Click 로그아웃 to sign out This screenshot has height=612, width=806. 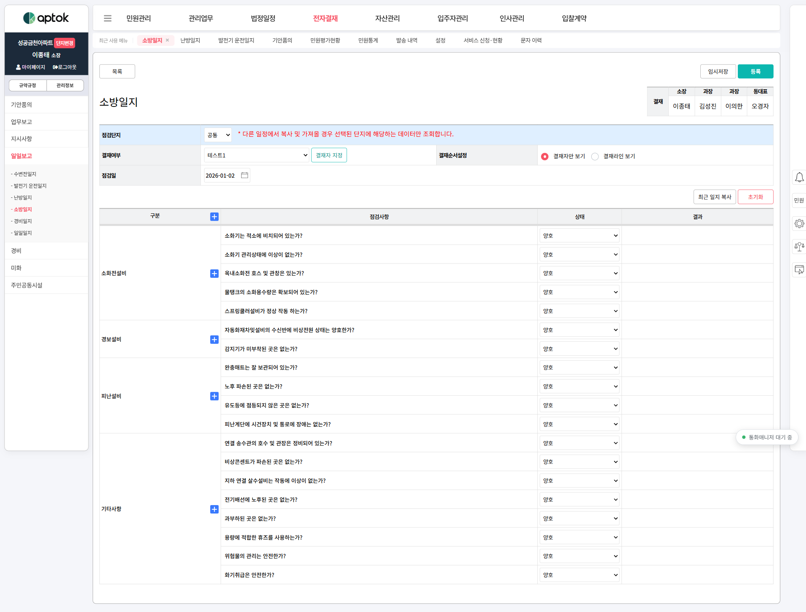[x=64, y=67]
